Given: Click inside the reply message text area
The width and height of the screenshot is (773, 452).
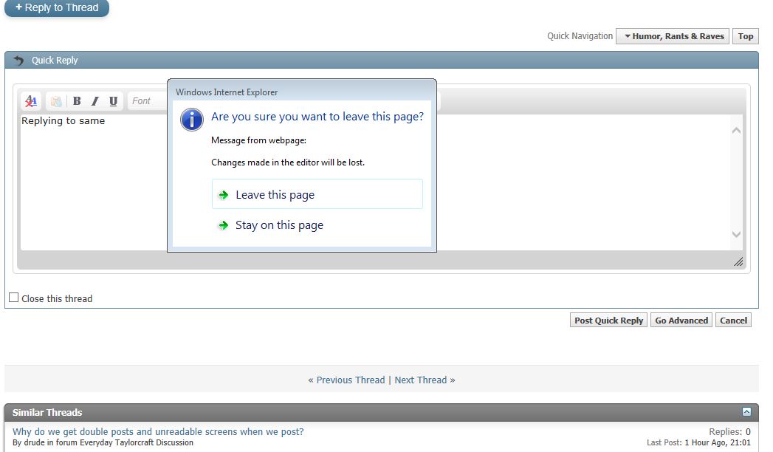Looking at the screenshot, I should coord(517,185).
